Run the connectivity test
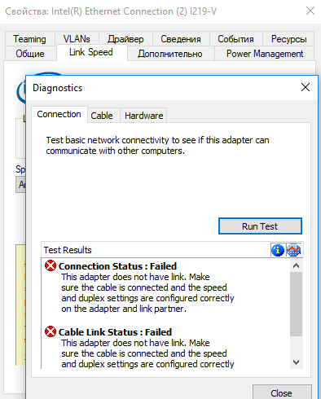The image size is (321, 399). click(x=260, y=226)
